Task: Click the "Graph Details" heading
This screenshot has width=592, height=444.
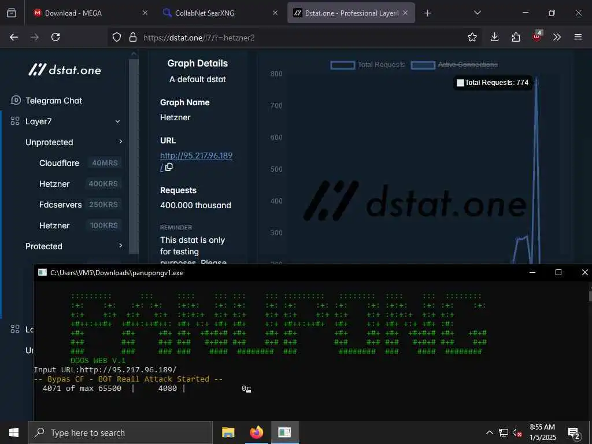Action: point(198,63)
